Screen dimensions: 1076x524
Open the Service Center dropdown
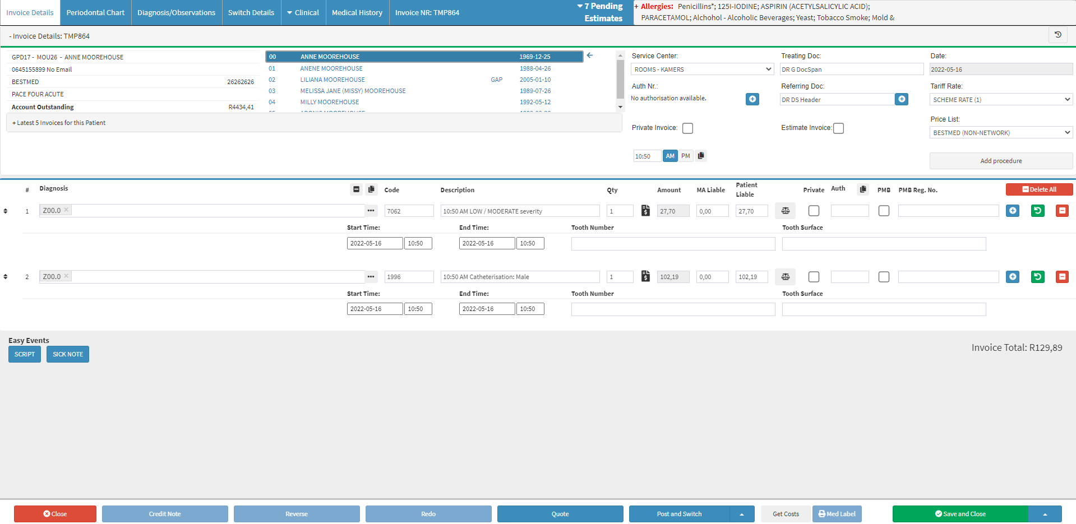(702, 69)
